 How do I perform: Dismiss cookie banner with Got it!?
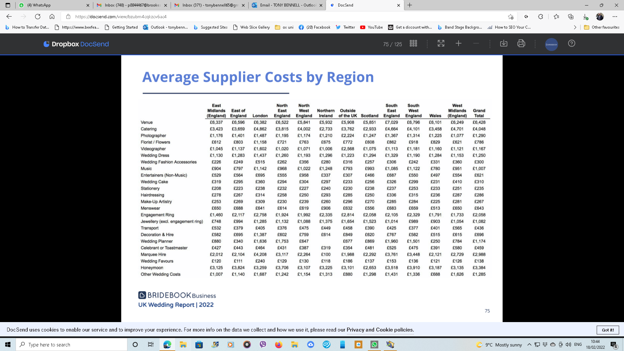tap(607, 330)
